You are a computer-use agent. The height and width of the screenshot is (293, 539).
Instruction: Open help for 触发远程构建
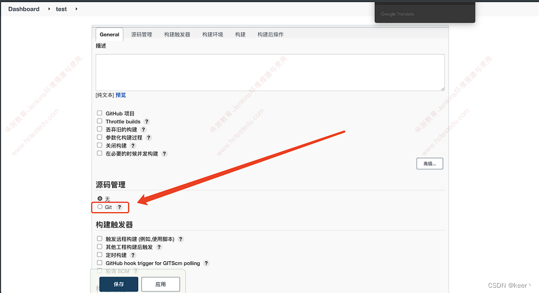point(181,239)
